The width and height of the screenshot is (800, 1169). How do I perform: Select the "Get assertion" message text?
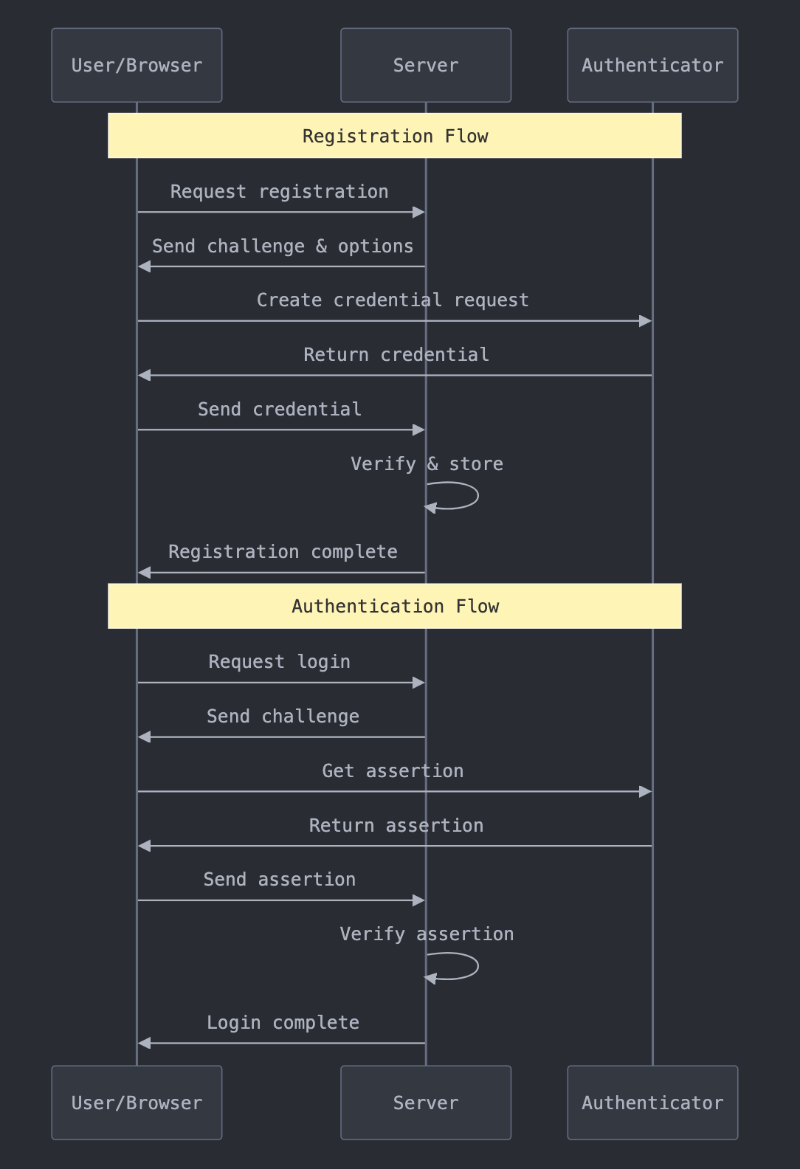point(393,771)
